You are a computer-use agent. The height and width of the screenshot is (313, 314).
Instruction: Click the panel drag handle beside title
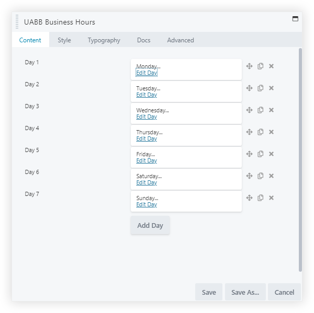click(17, 22)
